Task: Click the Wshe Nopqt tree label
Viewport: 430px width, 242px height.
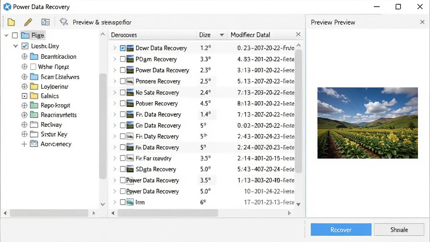Action: tap(53, 67)
